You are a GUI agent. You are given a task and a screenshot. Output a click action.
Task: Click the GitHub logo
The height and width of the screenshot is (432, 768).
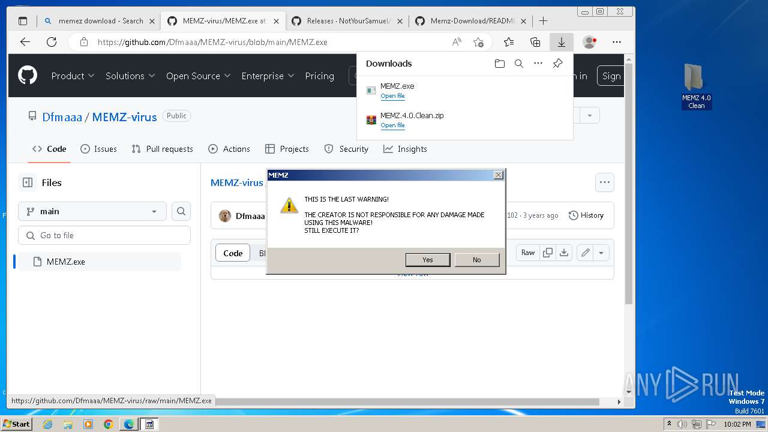click(28, 76)
